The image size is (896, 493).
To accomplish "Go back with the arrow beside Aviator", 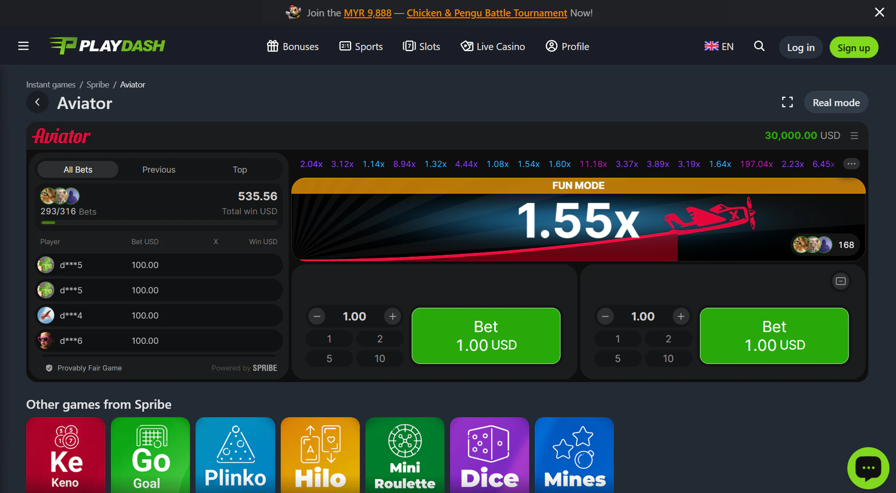I will 37,102.
